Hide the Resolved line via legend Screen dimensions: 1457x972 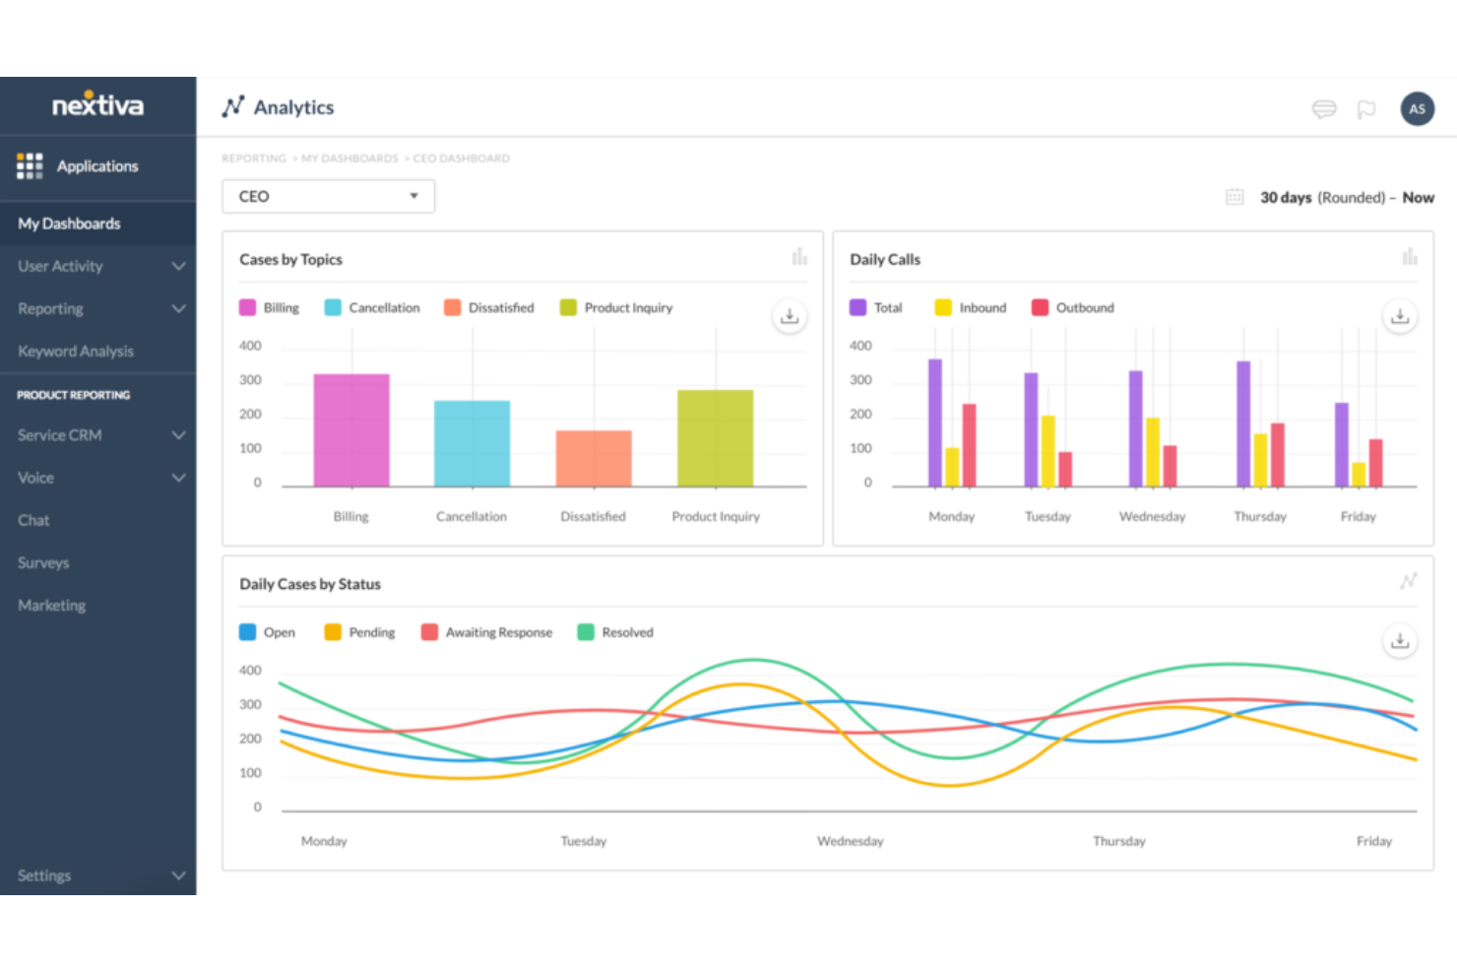coord(615,632)
